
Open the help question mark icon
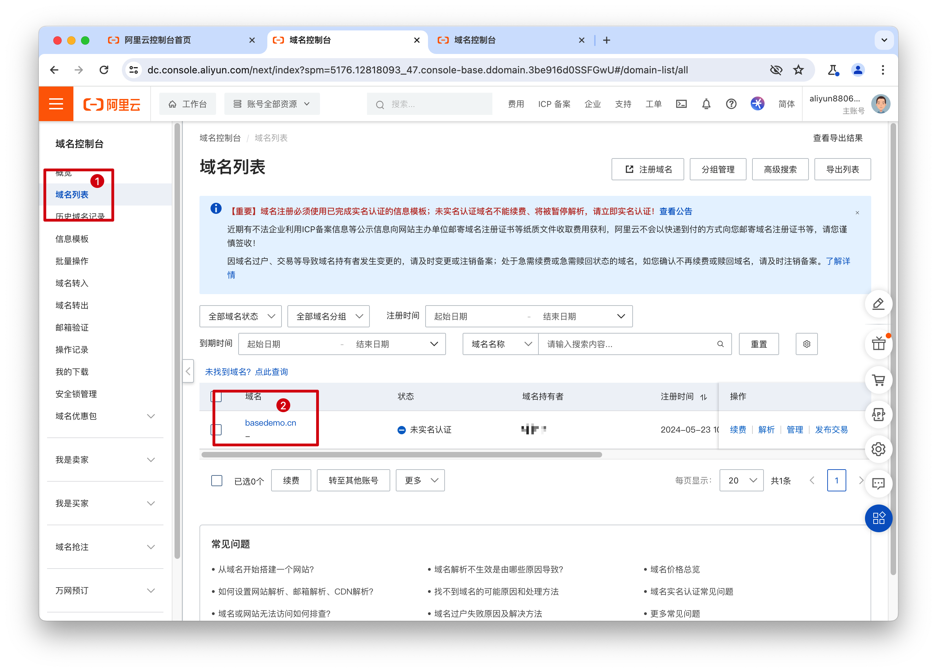[x=731, y=104]
